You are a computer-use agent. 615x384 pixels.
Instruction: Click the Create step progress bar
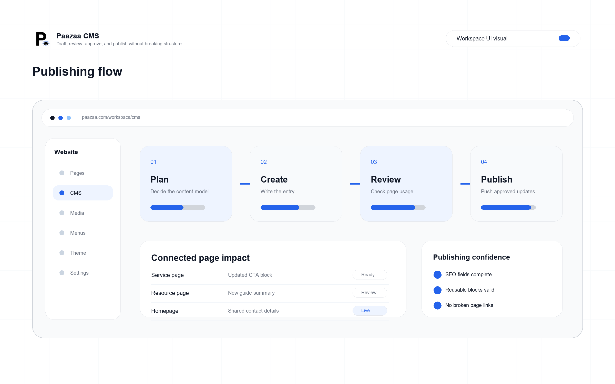[288, 208]
